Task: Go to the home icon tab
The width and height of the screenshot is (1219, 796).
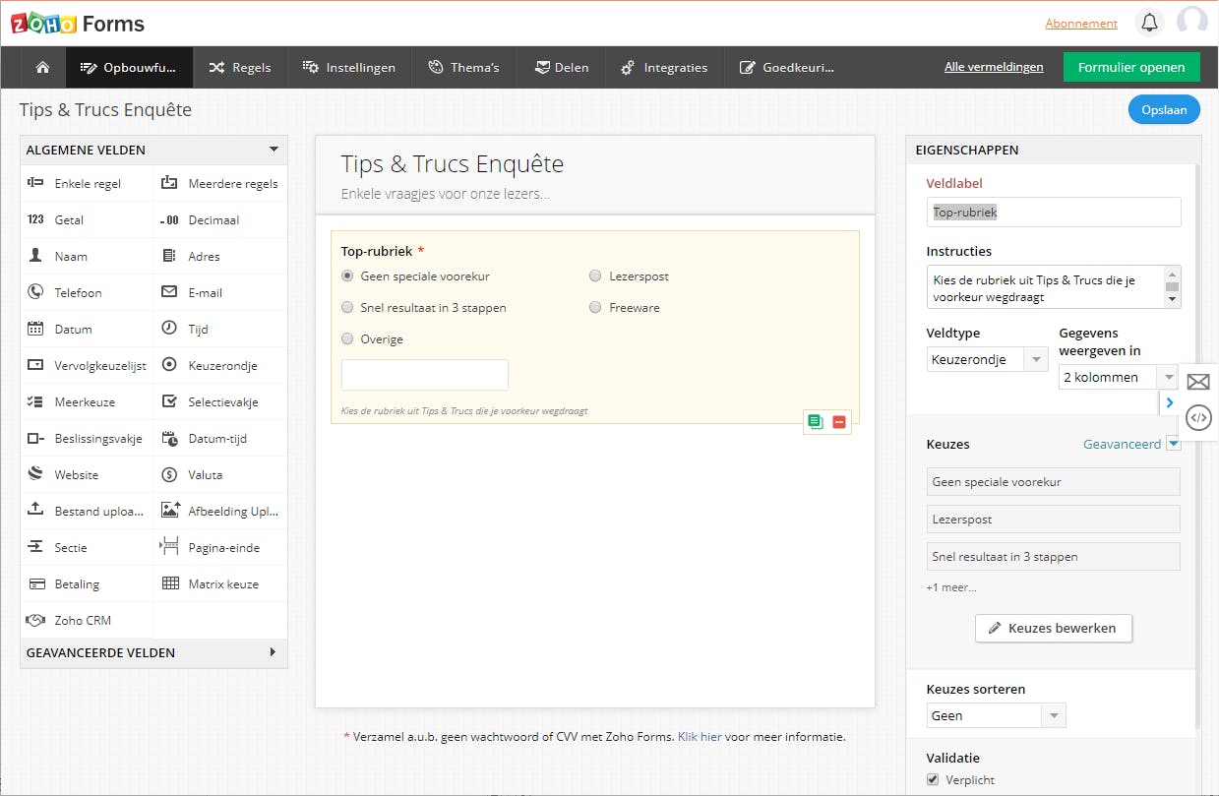Action: tap(42, 67)
